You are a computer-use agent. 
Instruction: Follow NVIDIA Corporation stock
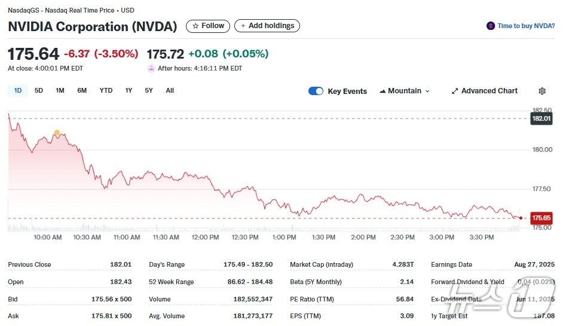208,26
